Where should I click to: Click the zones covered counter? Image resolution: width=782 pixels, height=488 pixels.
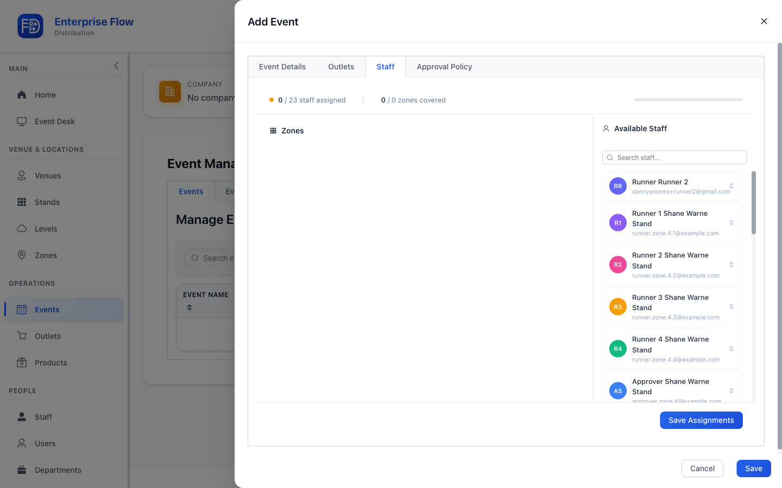click(x=413, y=100)
